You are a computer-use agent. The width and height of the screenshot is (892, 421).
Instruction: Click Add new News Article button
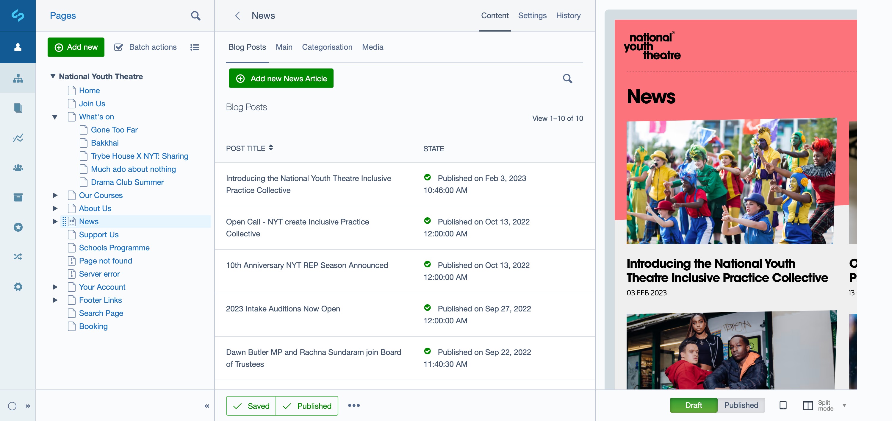click(281, 79)
